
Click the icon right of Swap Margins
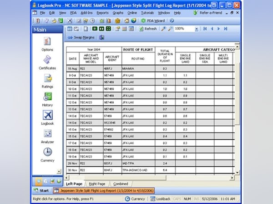[102, 37]
